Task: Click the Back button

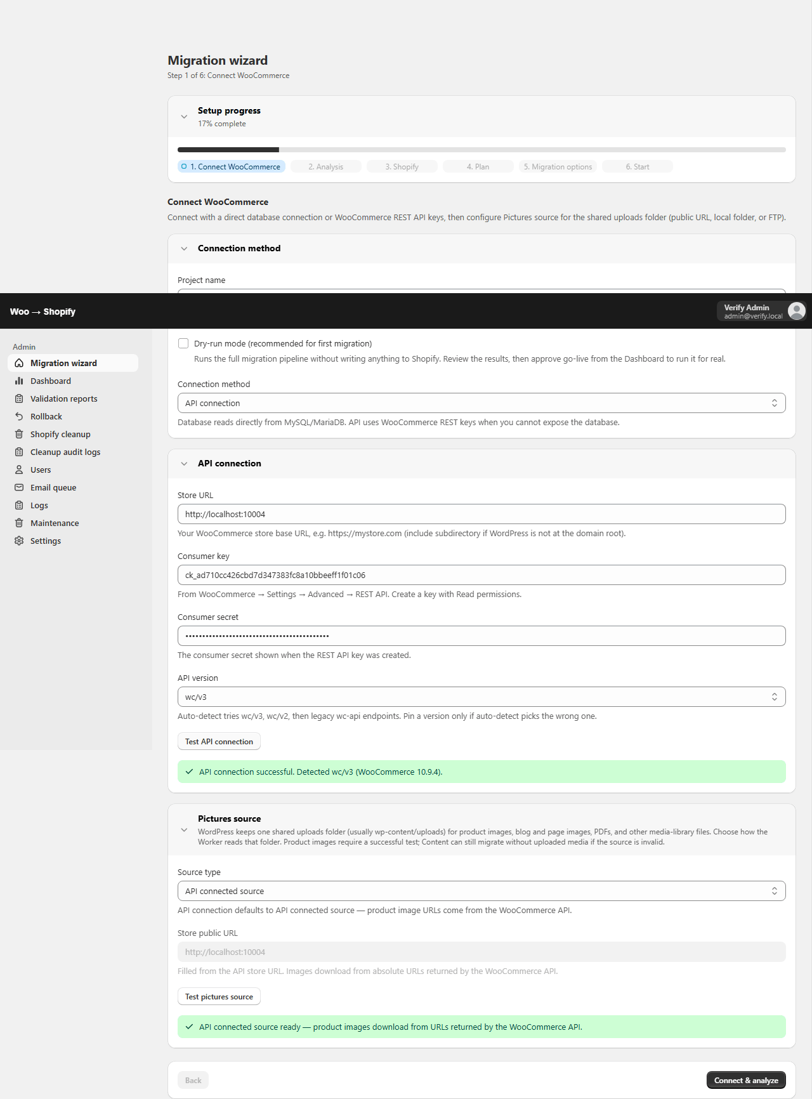Action: tap(193, 1080)
